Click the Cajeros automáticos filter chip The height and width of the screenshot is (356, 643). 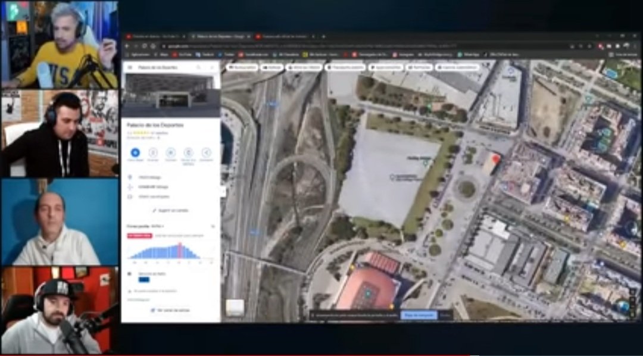[457, 67]
